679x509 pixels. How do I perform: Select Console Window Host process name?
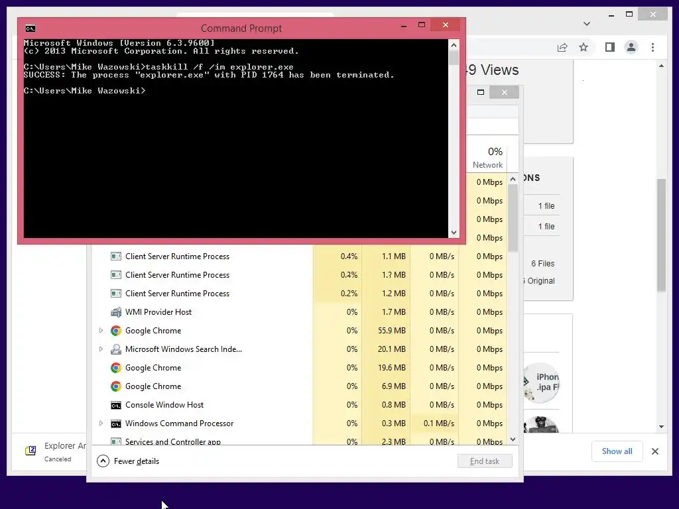pos(164,405)
